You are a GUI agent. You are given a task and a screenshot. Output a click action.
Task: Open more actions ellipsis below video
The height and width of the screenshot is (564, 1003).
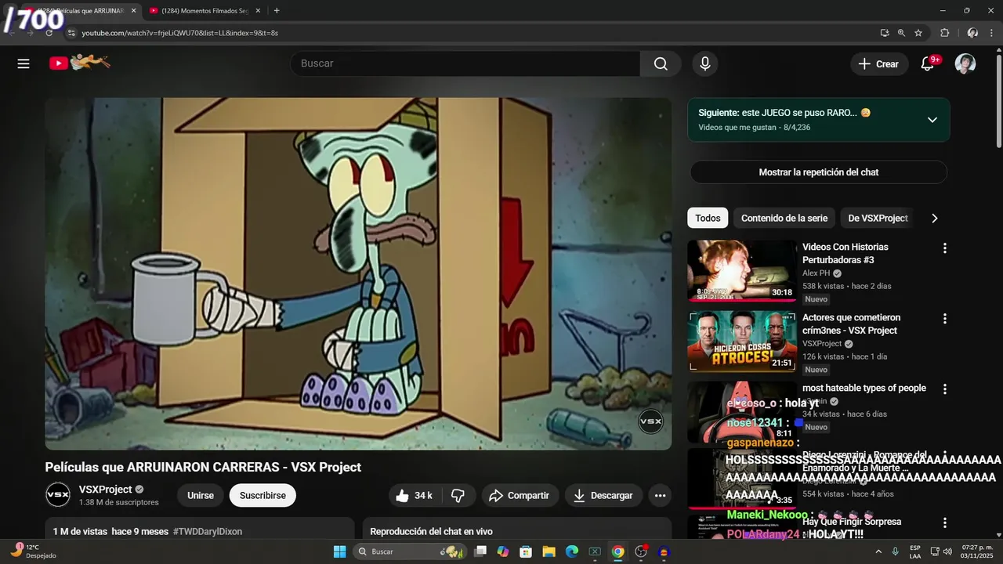[660, 496]
